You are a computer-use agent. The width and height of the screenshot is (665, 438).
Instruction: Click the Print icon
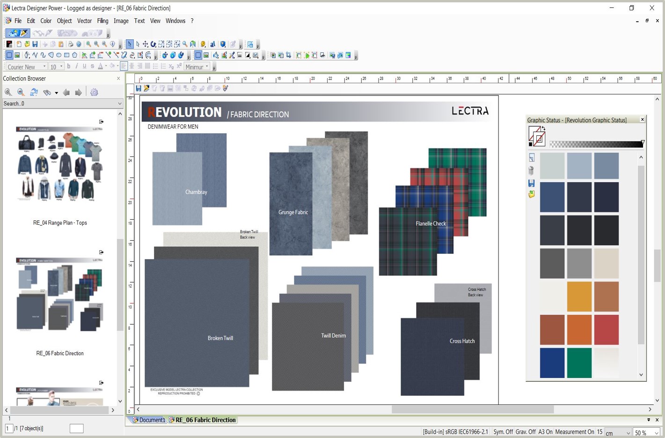point(71,44)
